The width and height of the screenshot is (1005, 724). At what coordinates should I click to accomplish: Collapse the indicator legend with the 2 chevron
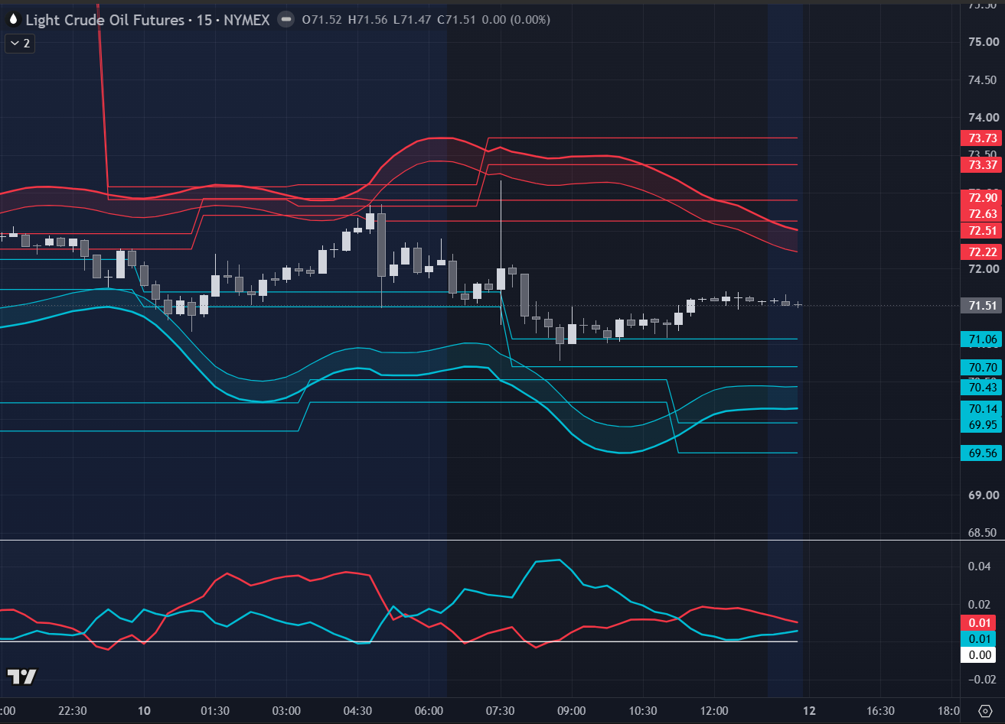point(19,44)
